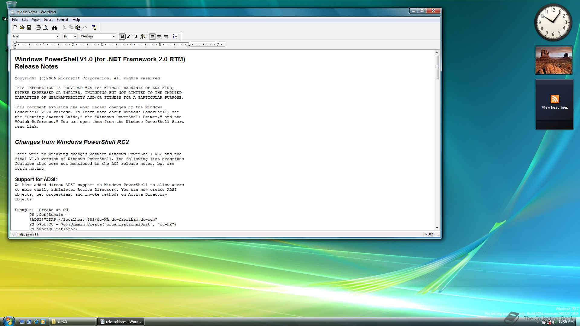This screenshot has height=326, width=580.
Task: Click the Copyright (c)2006 Microsoft line
Action: 88,78
